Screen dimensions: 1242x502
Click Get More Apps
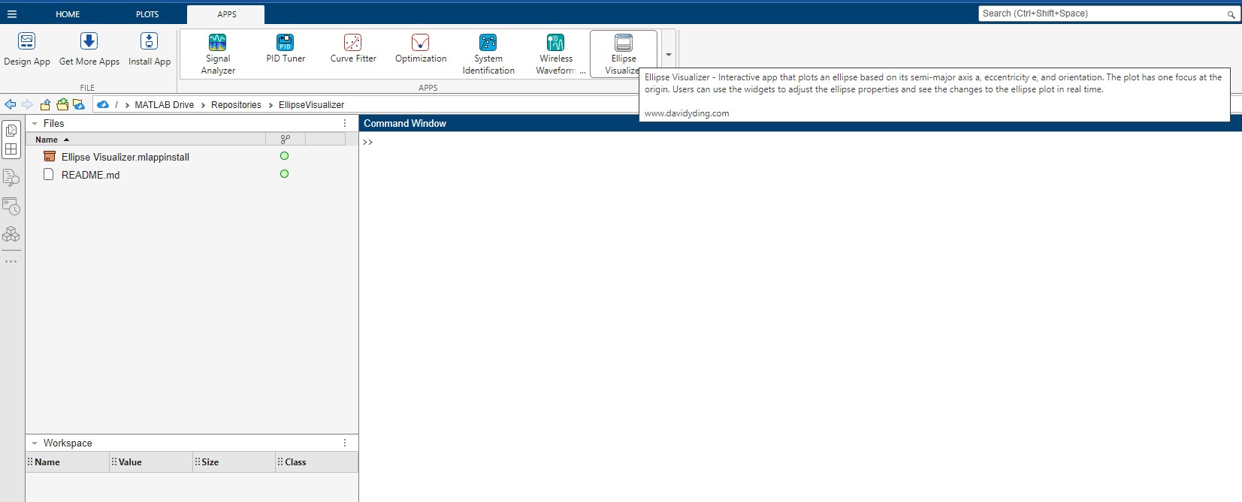tap(89, 50)
